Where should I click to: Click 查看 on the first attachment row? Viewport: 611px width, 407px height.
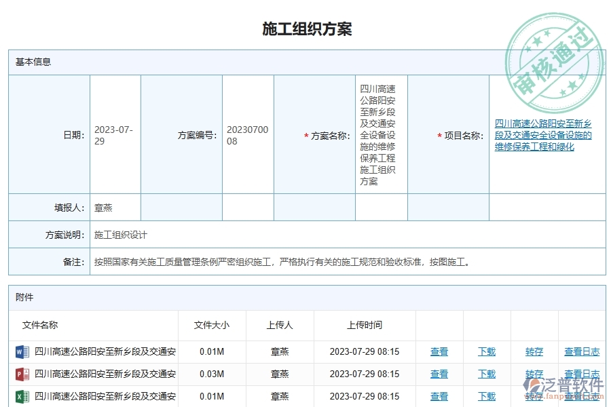pos(439,351)
